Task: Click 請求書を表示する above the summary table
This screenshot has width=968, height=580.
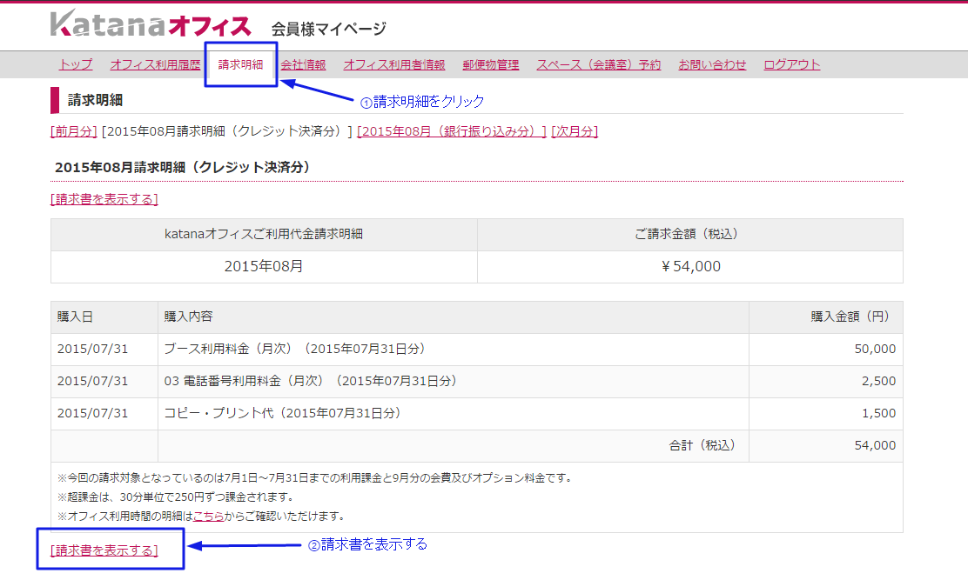Action: click(x=104, y=199)
